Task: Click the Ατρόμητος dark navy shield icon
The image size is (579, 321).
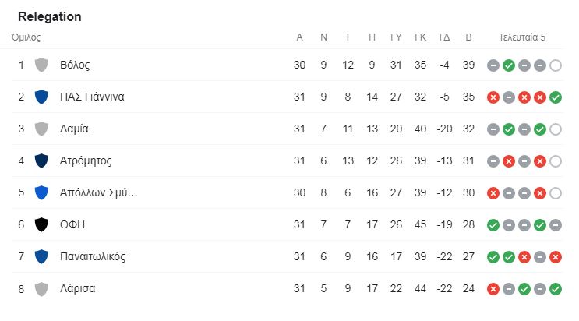Action: tap(41, 160)
